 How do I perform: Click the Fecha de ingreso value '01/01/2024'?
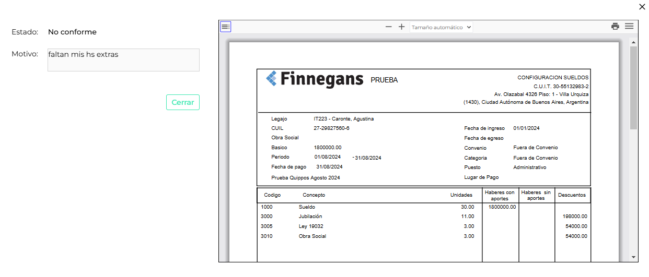click(527, 128)
